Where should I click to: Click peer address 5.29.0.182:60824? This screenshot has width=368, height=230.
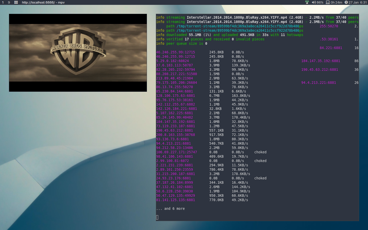click(x=172, y=61)
